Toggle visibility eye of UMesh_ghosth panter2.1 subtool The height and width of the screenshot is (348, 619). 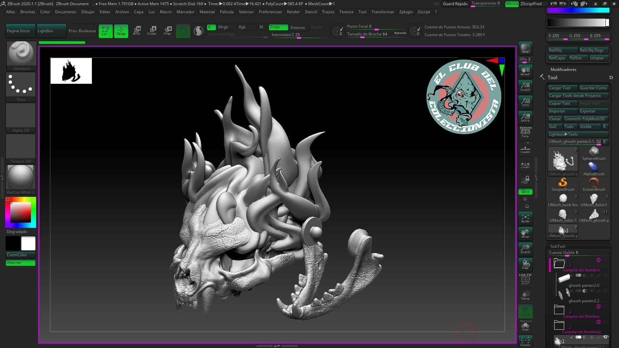[x=605, y=337]
